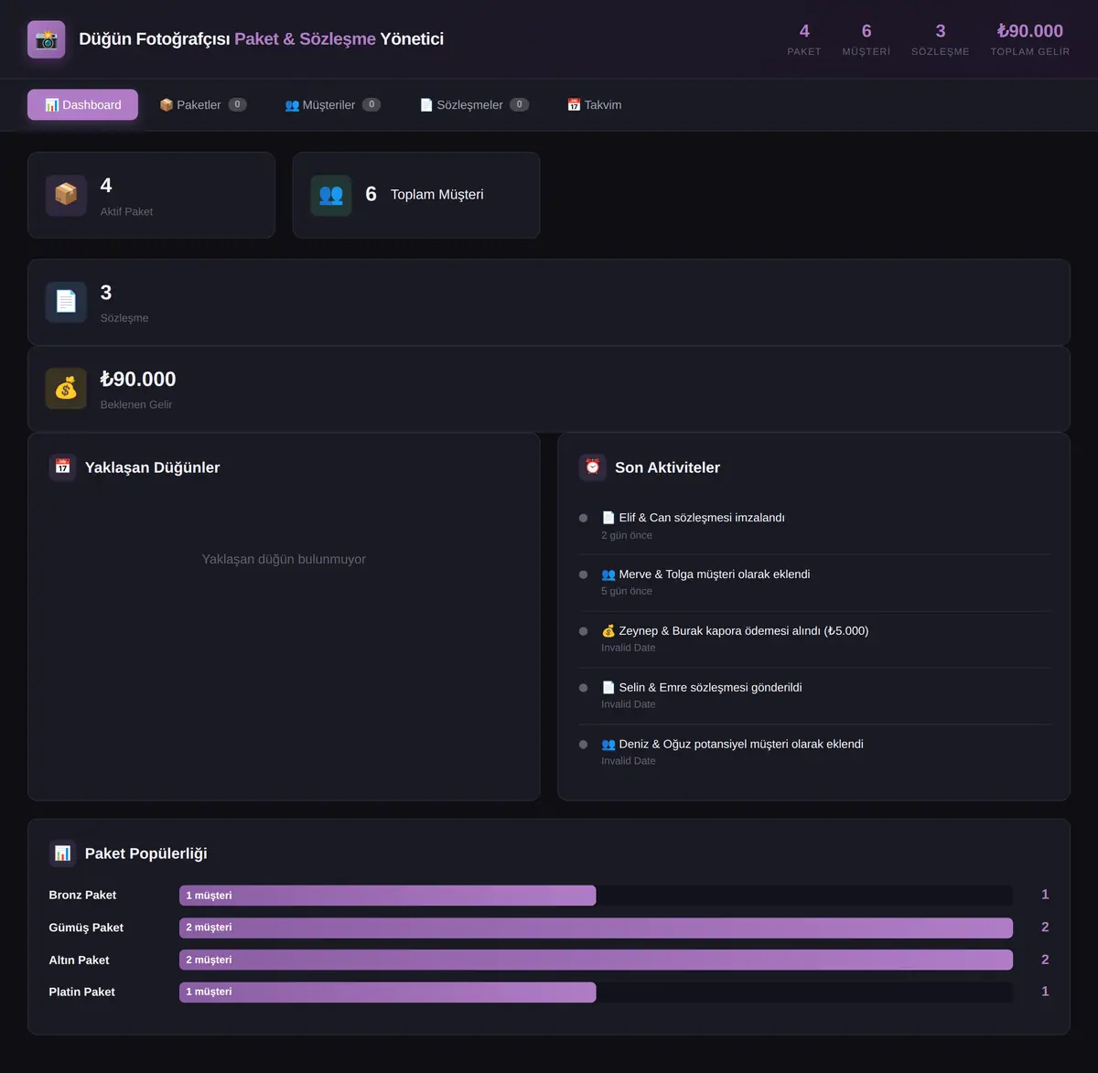Image resolution: width=1098 pixels, height=1073 pixels.
Task: Open the Sözleşmeler tab
Action: point(474,105)
